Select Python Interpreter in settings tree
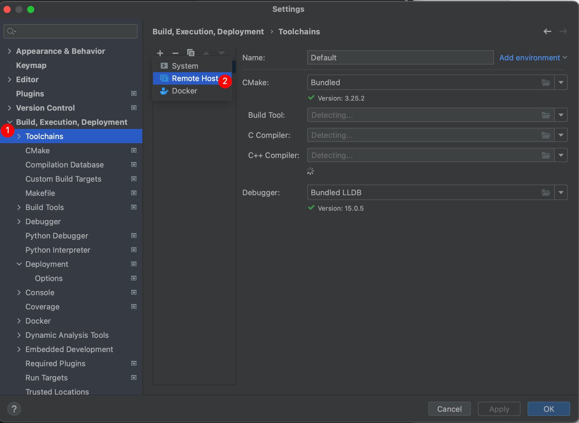This screenshot has height=423, width=579. (x=58, y=250)
